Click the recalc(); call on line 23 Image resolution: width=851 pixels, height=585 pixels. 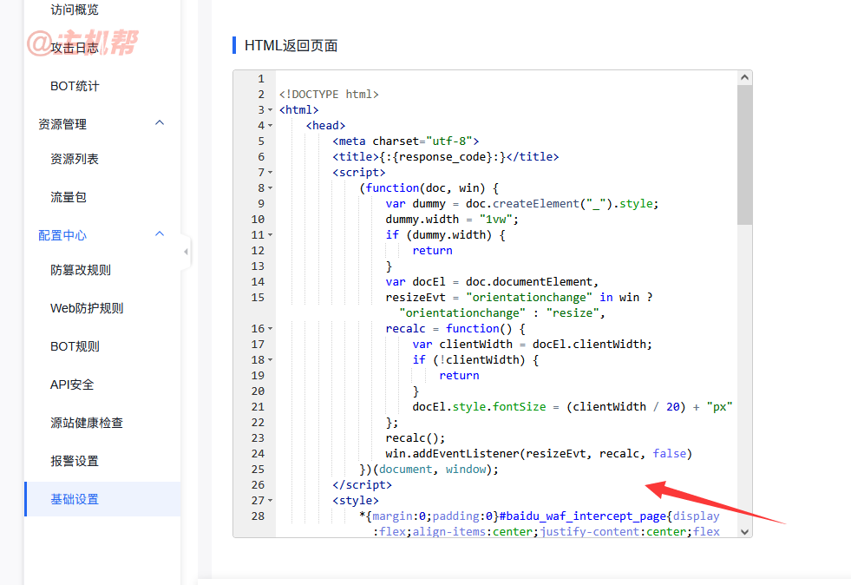(416, 438)
